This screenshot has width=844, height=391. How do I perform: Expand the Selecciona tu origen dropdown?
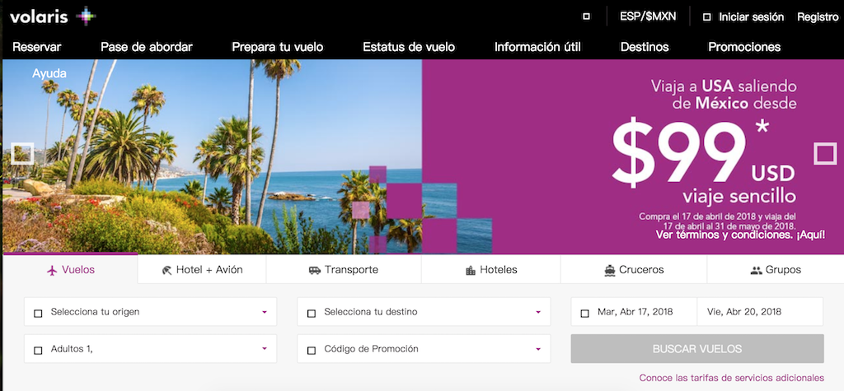[150, 311]
